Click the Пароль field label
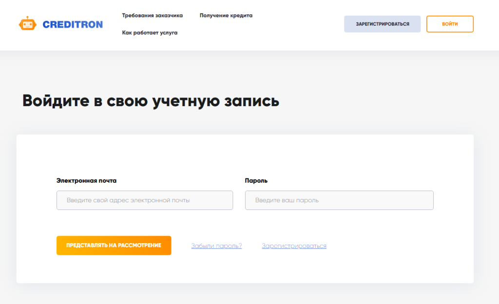Viewport: 499px width, 304px height. (256, 180)
